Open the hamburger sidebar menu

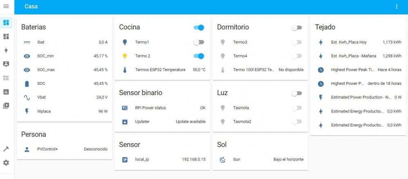6,6
